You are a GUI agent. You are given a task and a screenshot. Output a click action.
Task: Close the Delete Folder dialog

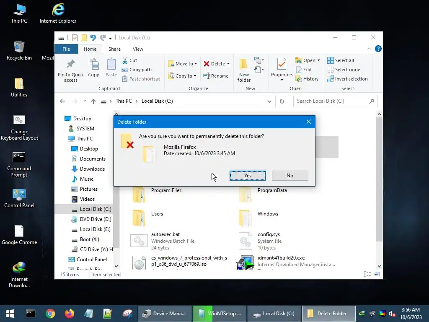click(x=309, y=122)
